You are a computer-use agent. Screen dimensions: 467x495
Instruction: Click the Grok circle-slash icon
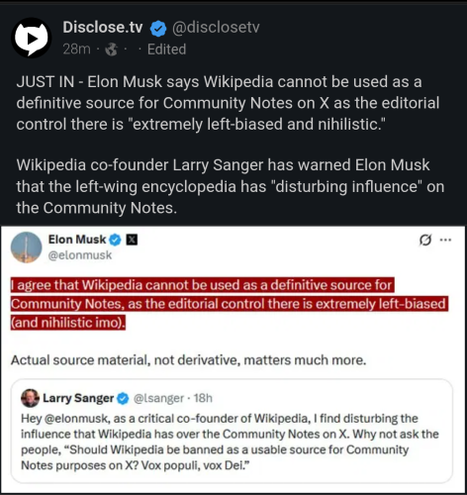tap(425, 240)
